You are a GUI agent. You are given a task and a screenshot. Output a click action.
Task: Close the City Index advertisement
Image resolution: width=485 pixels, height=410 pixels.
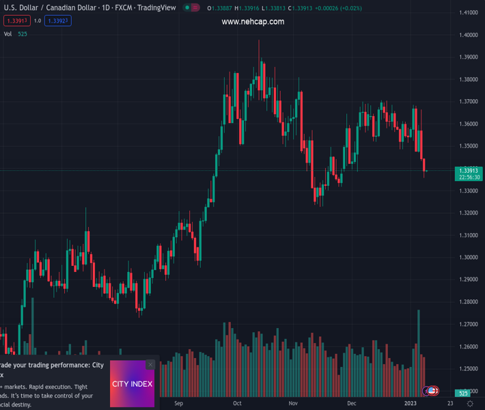click(x=150, y=365)
